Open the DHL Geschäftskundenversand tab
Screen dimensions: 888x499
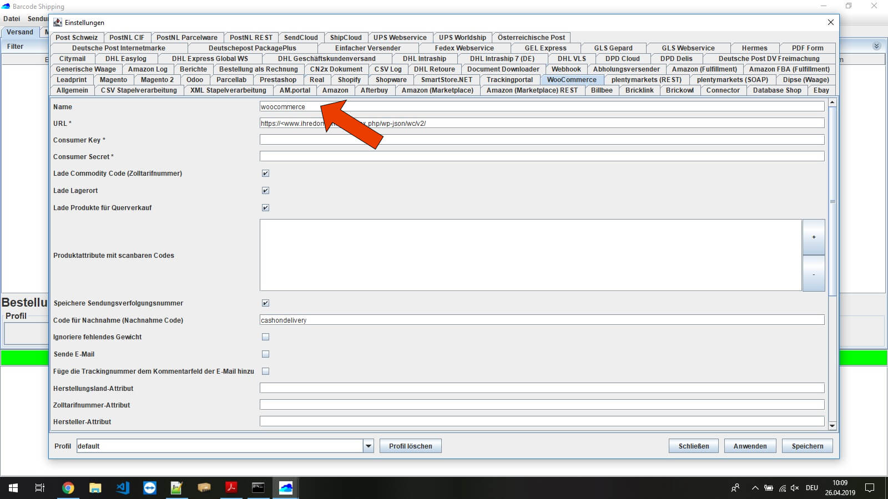[326, 59]
